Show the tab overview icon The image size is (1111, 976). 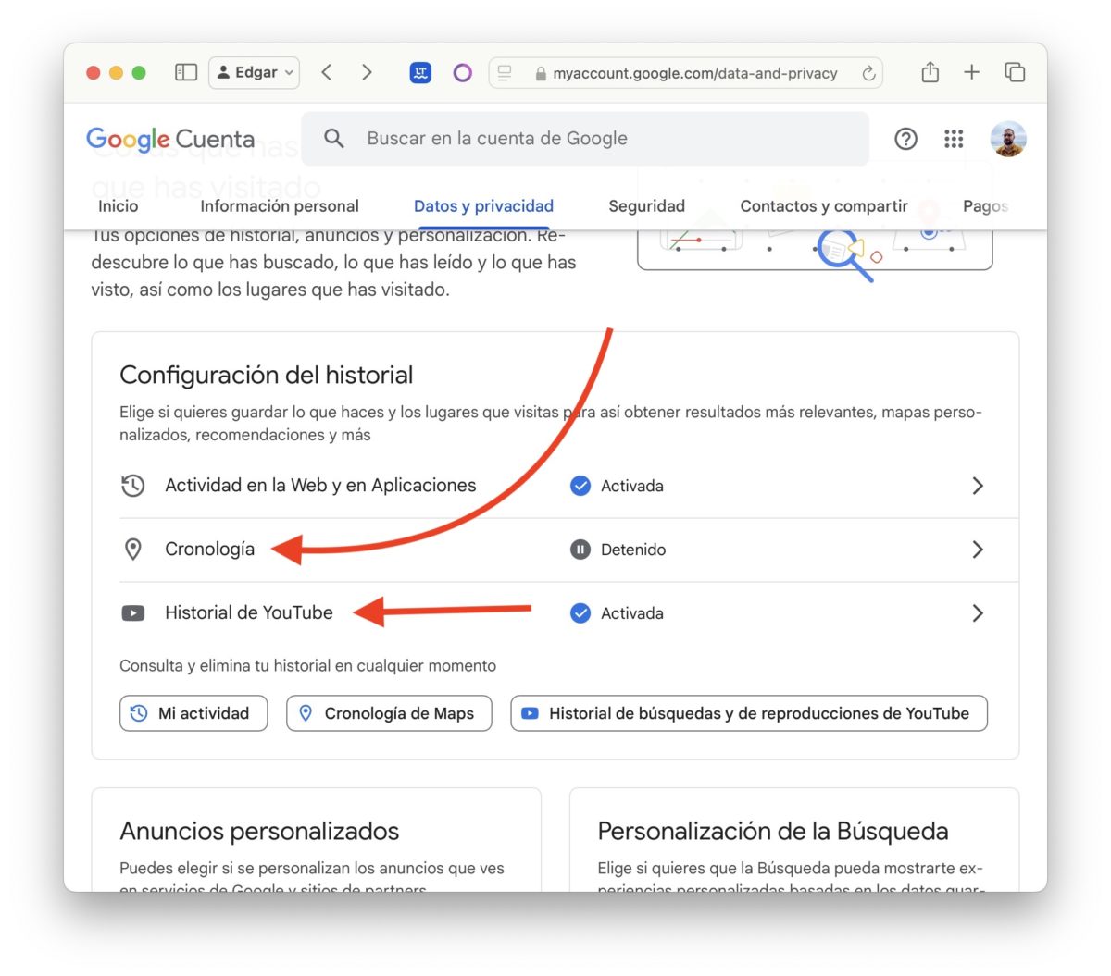click(x=1015, y=72)
